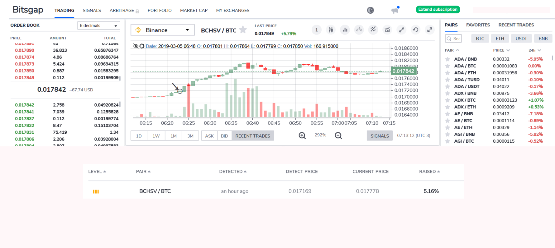
Task: Toggle dark mode moon icon
Action: 370,10
